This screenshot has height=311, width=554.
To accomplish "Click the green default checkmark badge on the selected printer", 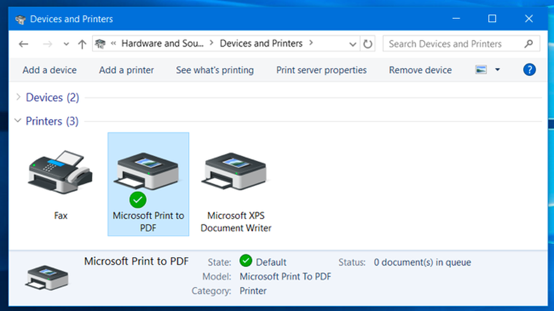I will pyautogui.click(x=138, y=200).
